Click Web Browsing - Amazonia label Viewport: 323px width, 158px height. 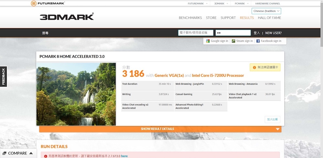(x=243, y=84)
